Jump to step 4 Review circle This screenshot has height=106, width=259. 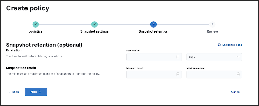pyautogui.click(x=212, y=24)
